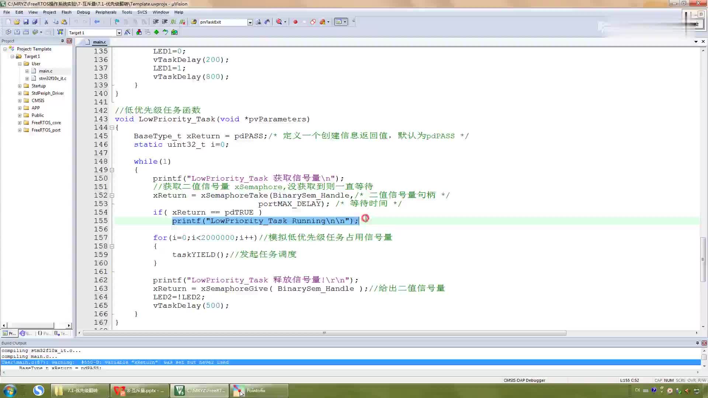Save the current file

[x=26, y=22]
